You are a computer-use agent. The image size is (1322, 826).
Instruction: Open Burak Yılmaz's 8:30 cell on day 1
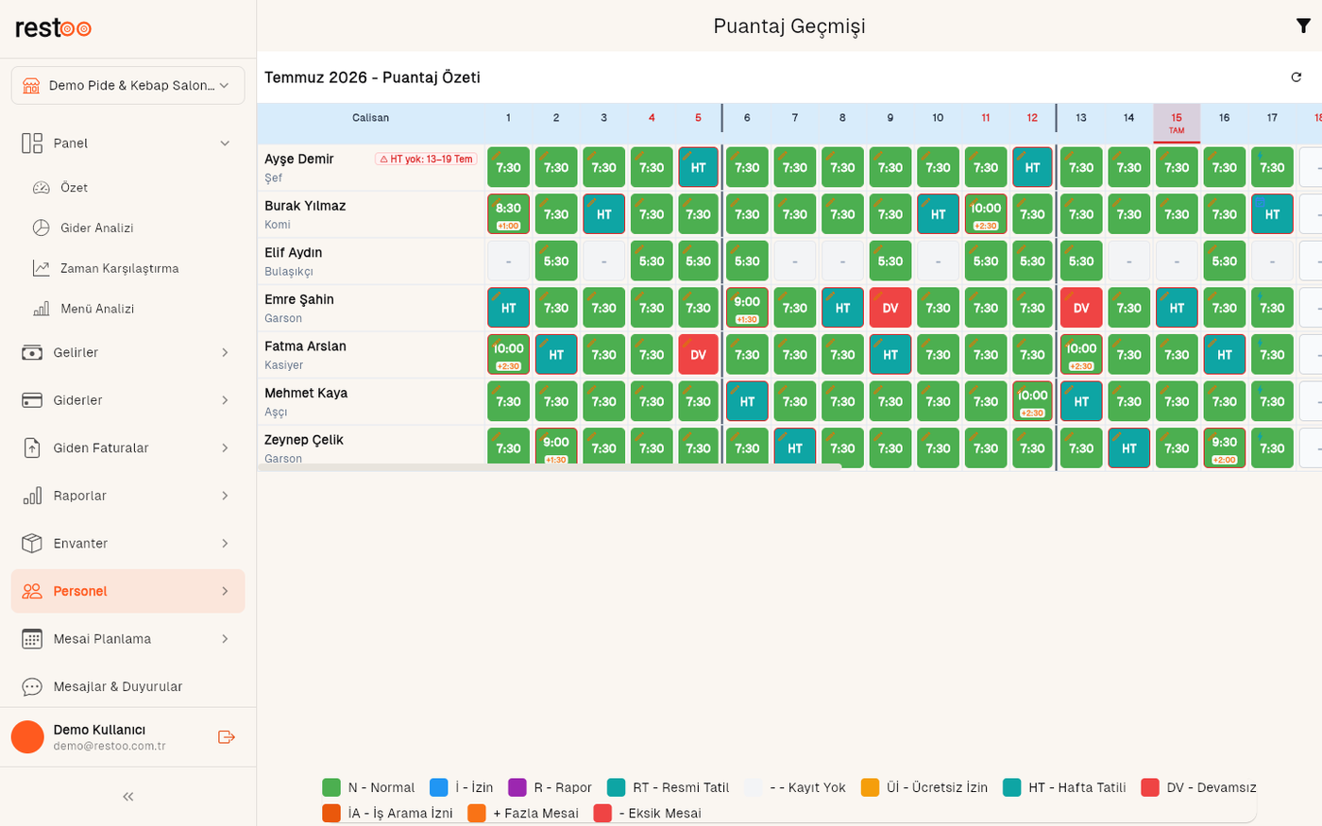[508, 214]
